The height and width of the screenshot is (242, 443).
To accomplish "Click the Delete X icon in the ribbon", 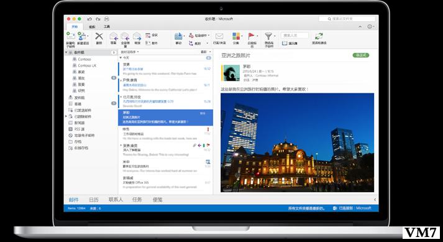I will [x=99, y=36].
